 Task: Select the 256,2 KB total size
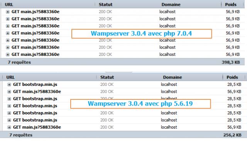click(232, 135)
